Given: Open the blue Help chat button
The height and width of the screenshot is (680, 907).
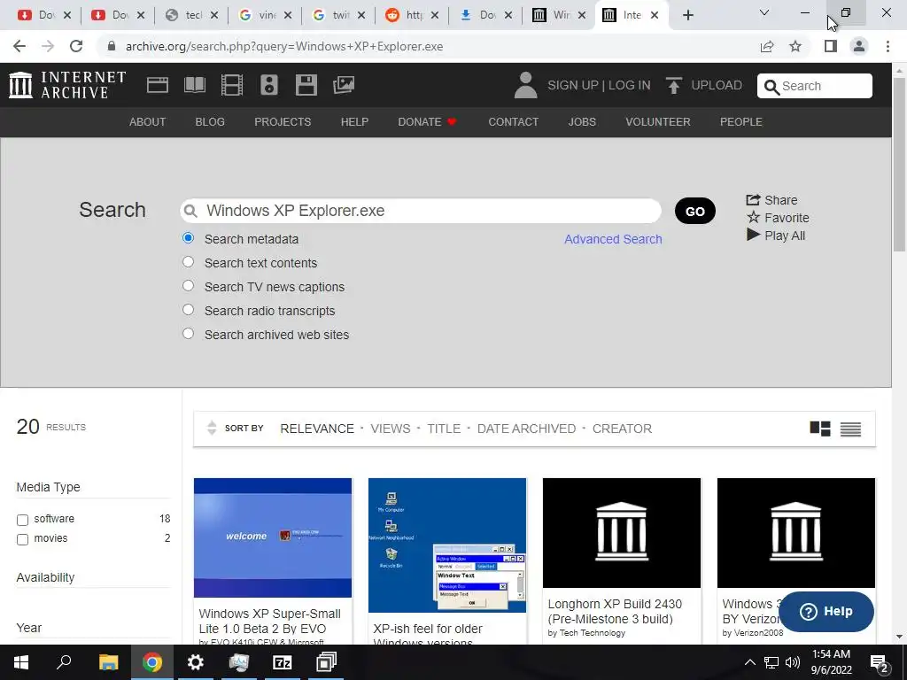Looking at the screenshot, I should coord(826,611).
